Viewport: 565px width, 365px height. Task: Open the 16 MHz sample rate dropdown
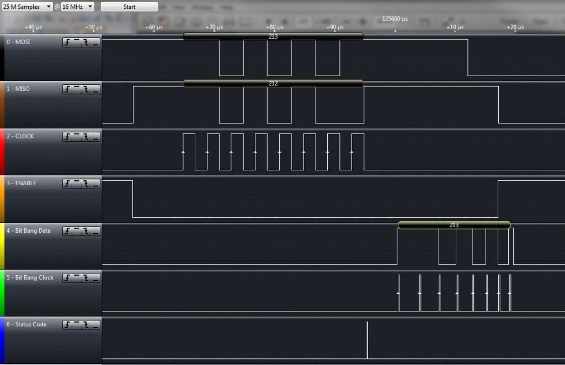[x=77, y=7]
